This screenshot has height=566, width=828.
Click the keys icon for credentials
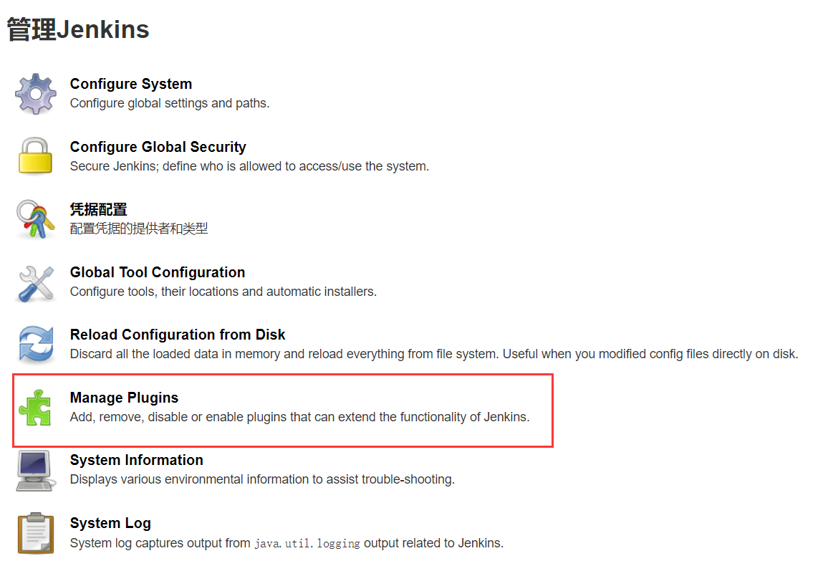(35, 219)
